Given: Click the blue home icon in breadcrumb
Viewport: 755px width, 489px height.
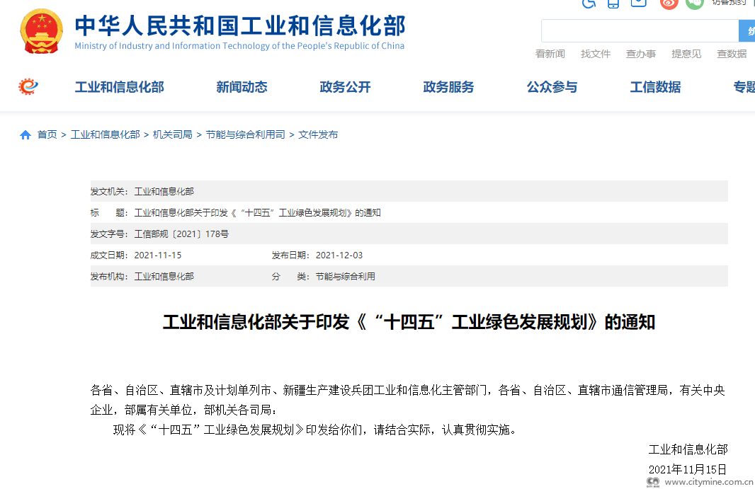Looking at the screenshot, I should click(x=25, y=134).
